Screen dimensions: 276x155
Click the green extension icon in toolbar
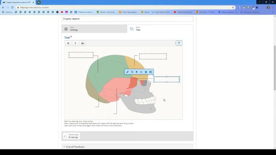coord(248,8)
